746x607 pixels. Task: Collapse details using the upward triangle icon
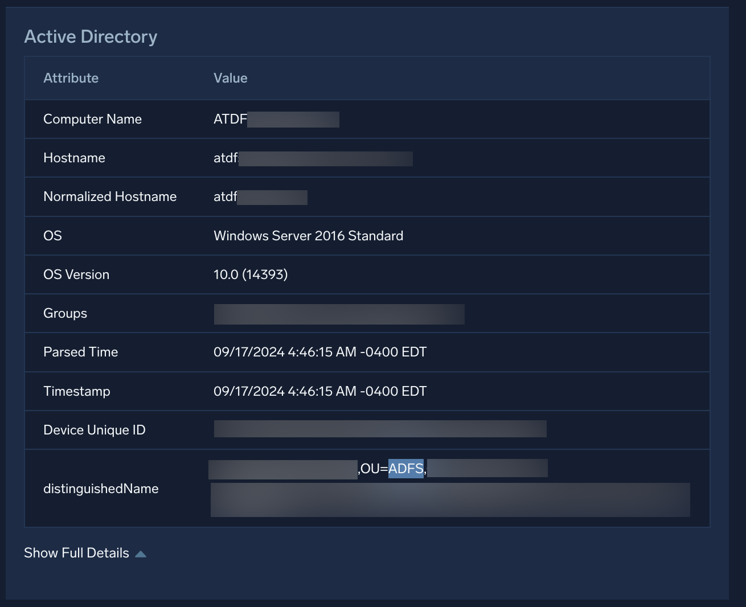pos(141,552)
